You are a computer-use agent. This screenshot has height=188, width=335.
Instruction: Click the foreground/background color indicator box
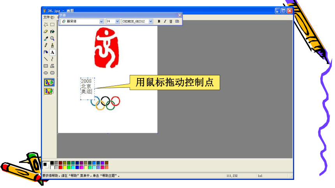pyautogui.click(x=46, y=165)
